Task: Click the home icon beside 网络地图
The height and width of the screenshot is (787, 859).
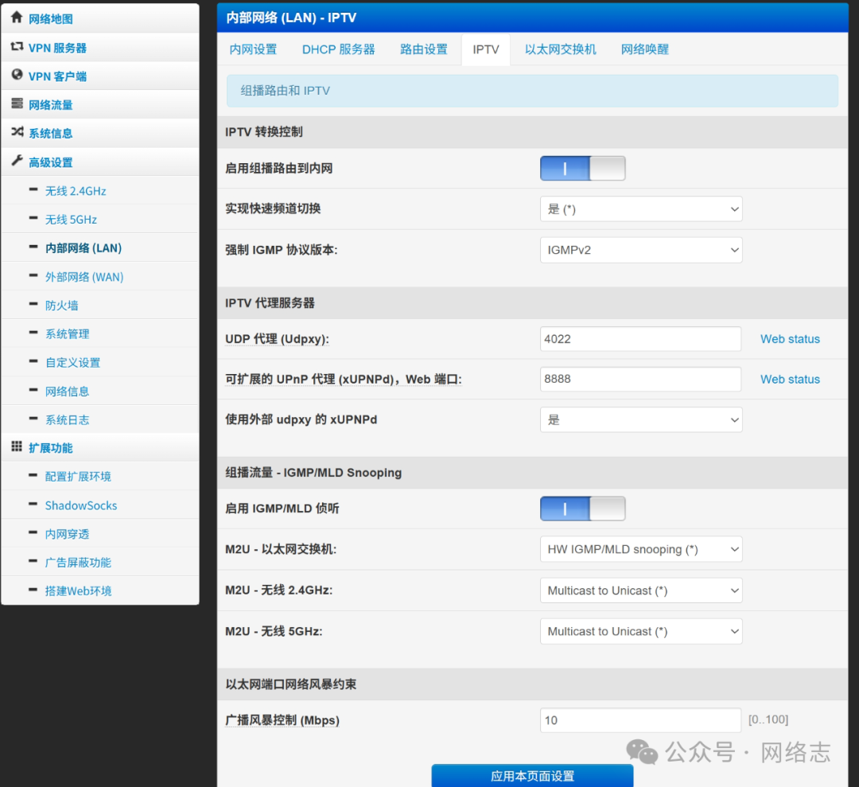Action: pos(17,18)
